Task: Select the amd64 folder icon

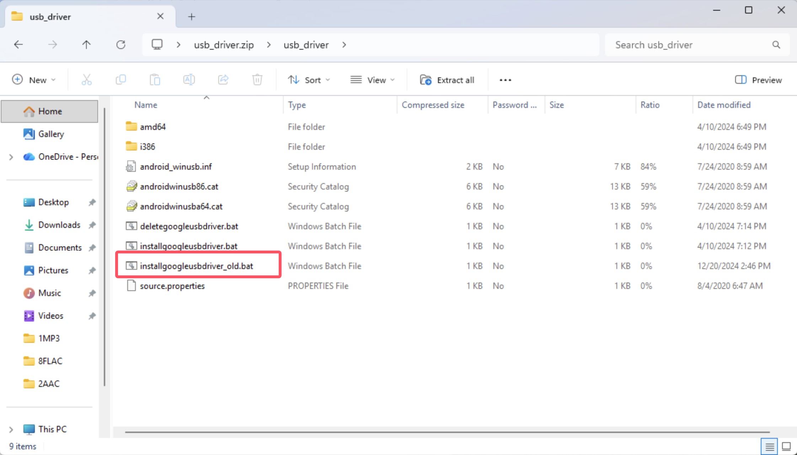Action: coord(131,126)
